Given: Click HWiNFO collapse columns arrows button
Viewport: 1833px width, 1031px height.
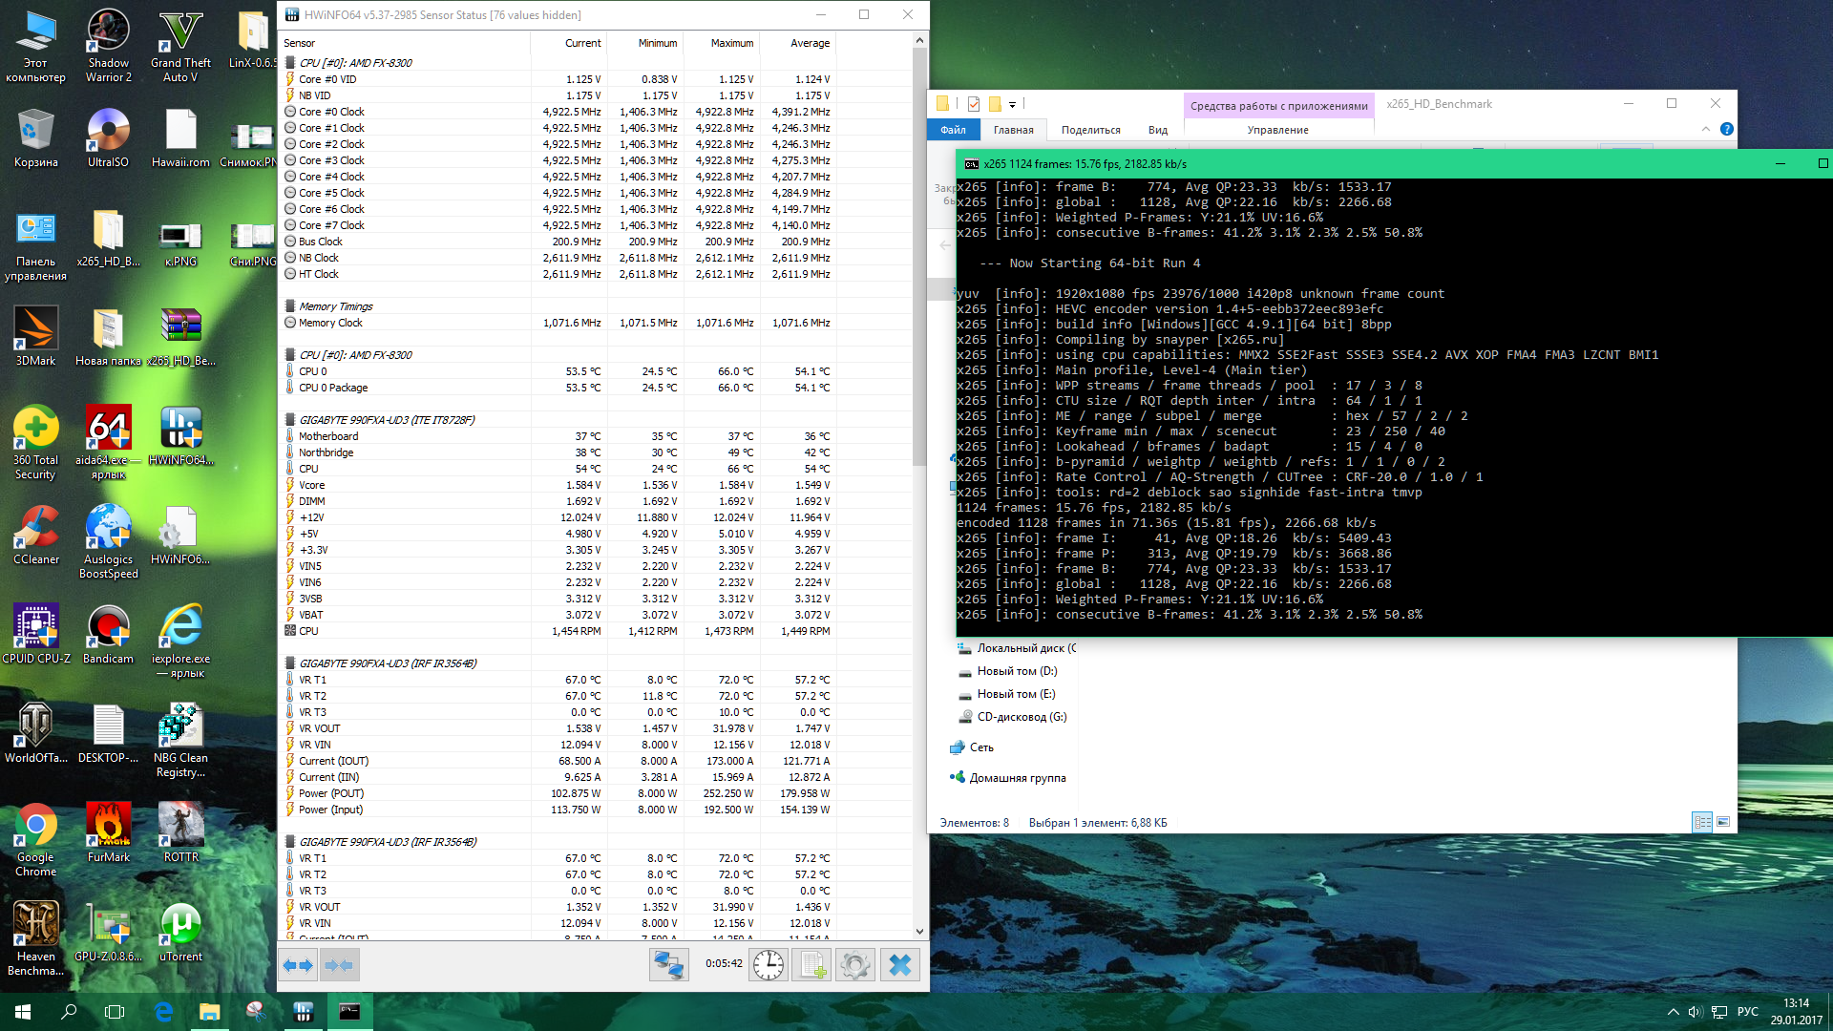Looking at the screenshot, I should coord(340,965).
